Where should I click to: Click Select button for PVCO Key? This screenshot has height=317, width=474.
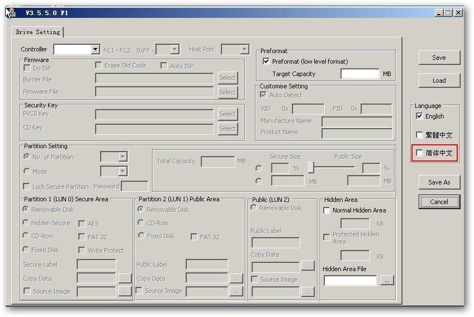tap(227, 115)
